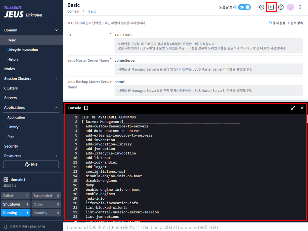Click the 편집 edit button
This screenshot has width=308, height=231.
[x=31, y=164]
